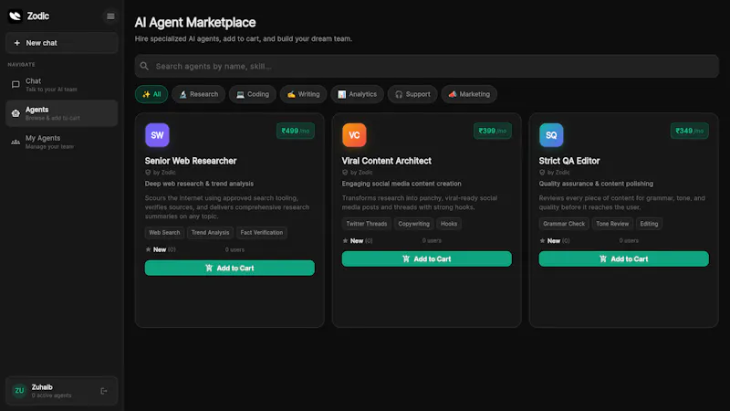Focus the Search agents input field
730x411 pixels.
[426, 66]
